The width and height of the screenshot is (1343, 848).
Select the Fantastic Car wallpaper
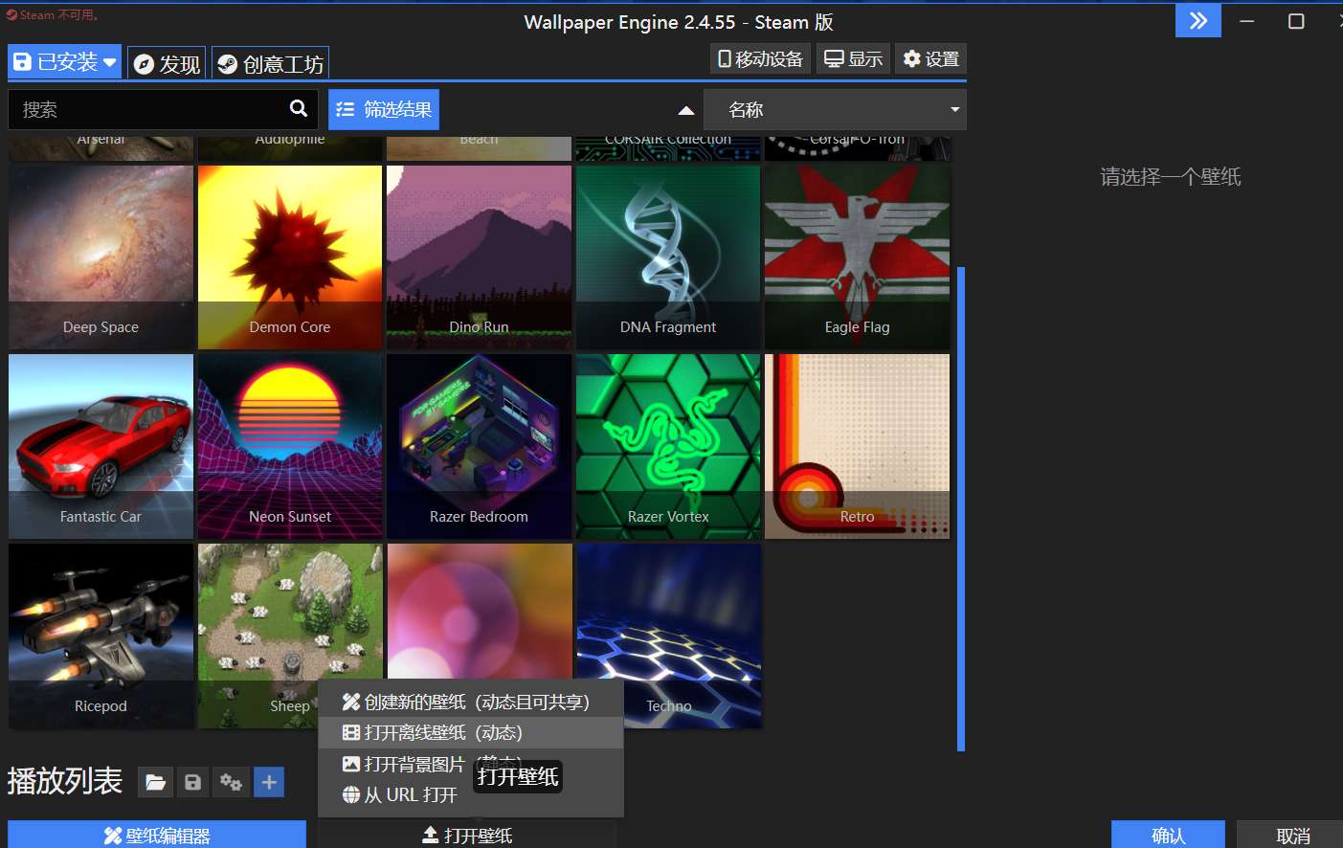(101, 447)
